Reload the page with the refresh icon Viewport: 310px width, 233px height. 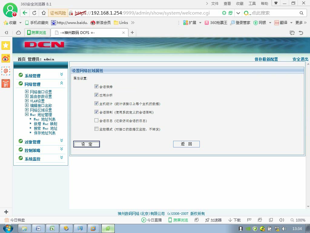click(34, 13)
